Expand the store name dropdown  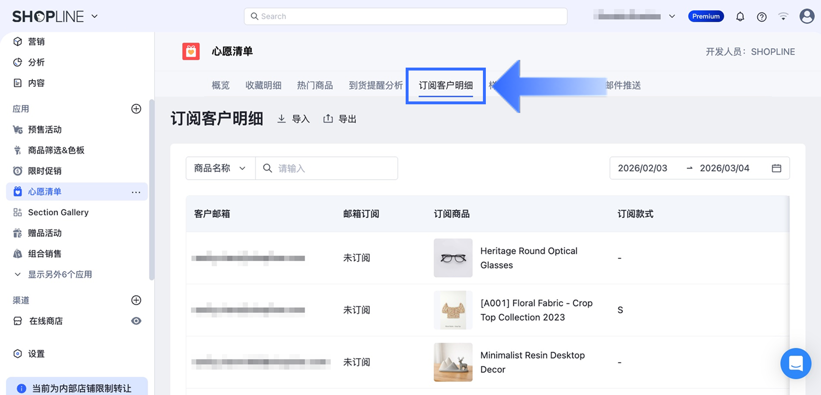[672, 16]
